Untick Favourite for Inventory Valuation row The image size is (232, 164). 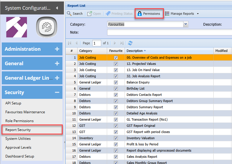tap(116, 138)
